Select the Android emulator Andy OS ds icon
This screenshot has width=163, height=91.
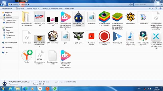(66, 17)
